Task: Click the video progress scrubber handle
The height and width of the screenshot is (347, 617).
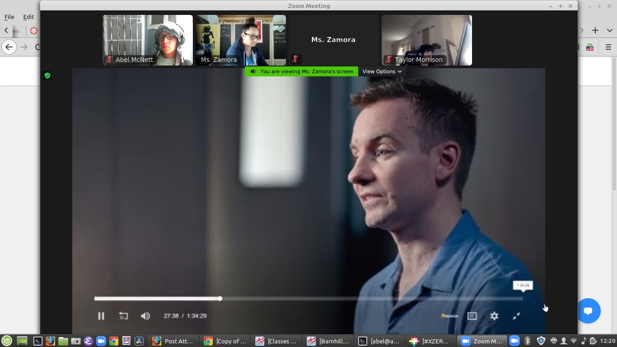Action: (x=220, y=299)
